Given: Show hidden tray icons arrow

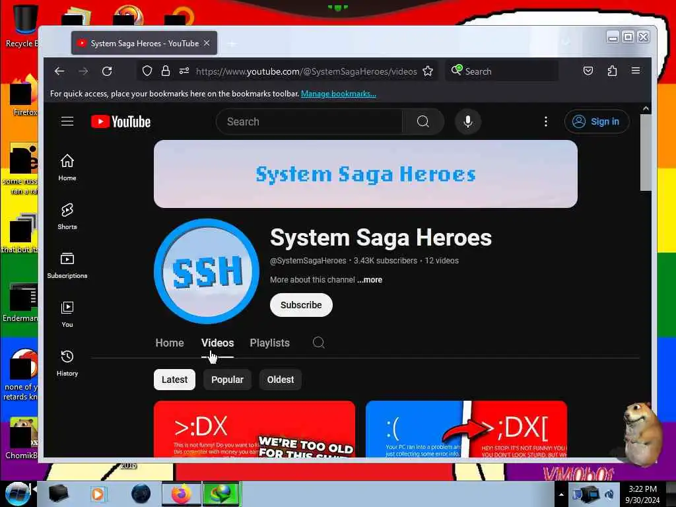Looking at the screenshot, I should 561,494.
